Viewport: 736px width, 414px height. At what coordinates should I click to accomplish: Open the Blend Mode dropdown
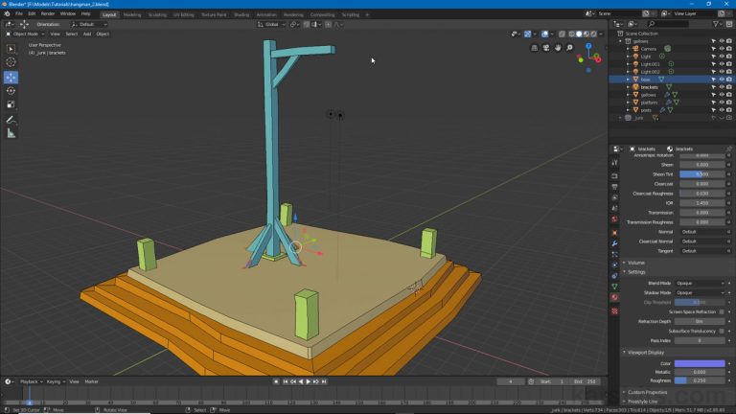point(700,284)
